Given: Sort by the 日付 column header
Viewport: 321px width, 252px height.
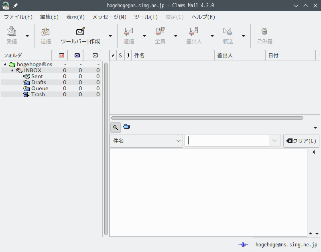Looking at the screenshot, I should (x=290, y=55).
